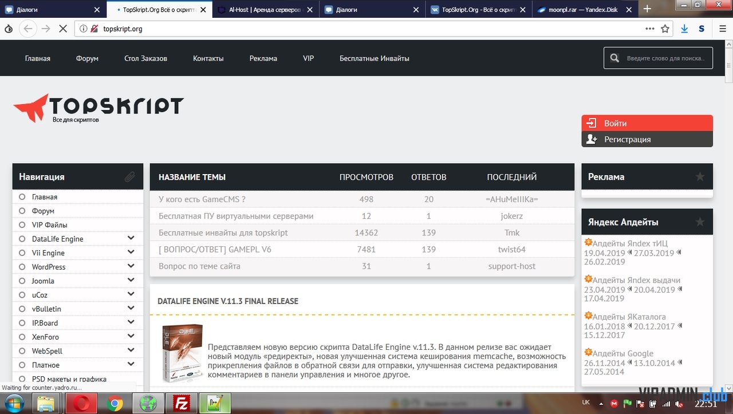Image resolution: width=733 pixels, height=414 pixels.
Task: Expand uCoz navigation submenu
Action: click(x=131, y=294)
